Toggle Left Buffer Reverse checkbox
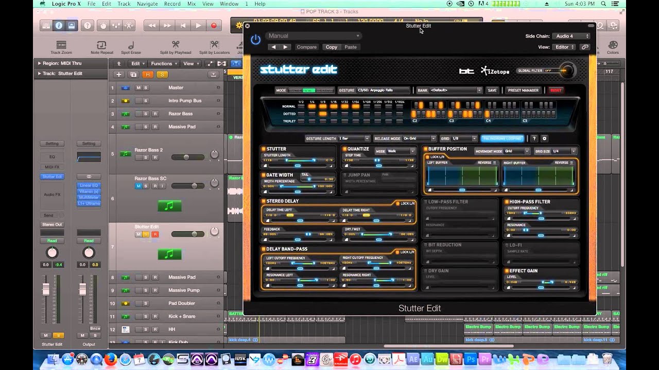This screenshot has width=659, height=370. coord(494,163)
